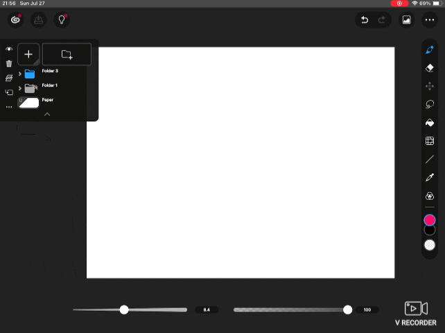Screen dimensions: 445x333
Task: Open the Concepts spiral gallery icon
Action: (16, 20)
